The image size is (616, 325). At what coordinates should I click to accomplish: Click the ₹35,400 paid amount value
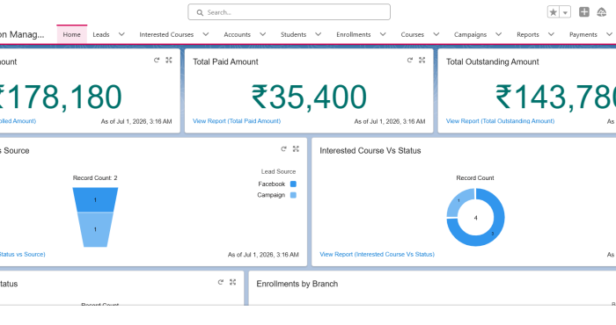coord(309,97)
